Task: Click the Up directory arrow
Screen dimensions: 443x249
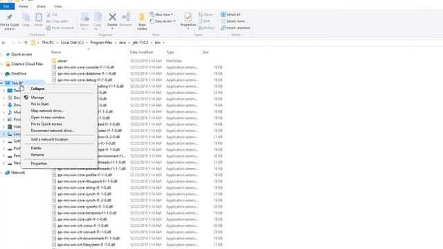Action: (x=26, y=43)
